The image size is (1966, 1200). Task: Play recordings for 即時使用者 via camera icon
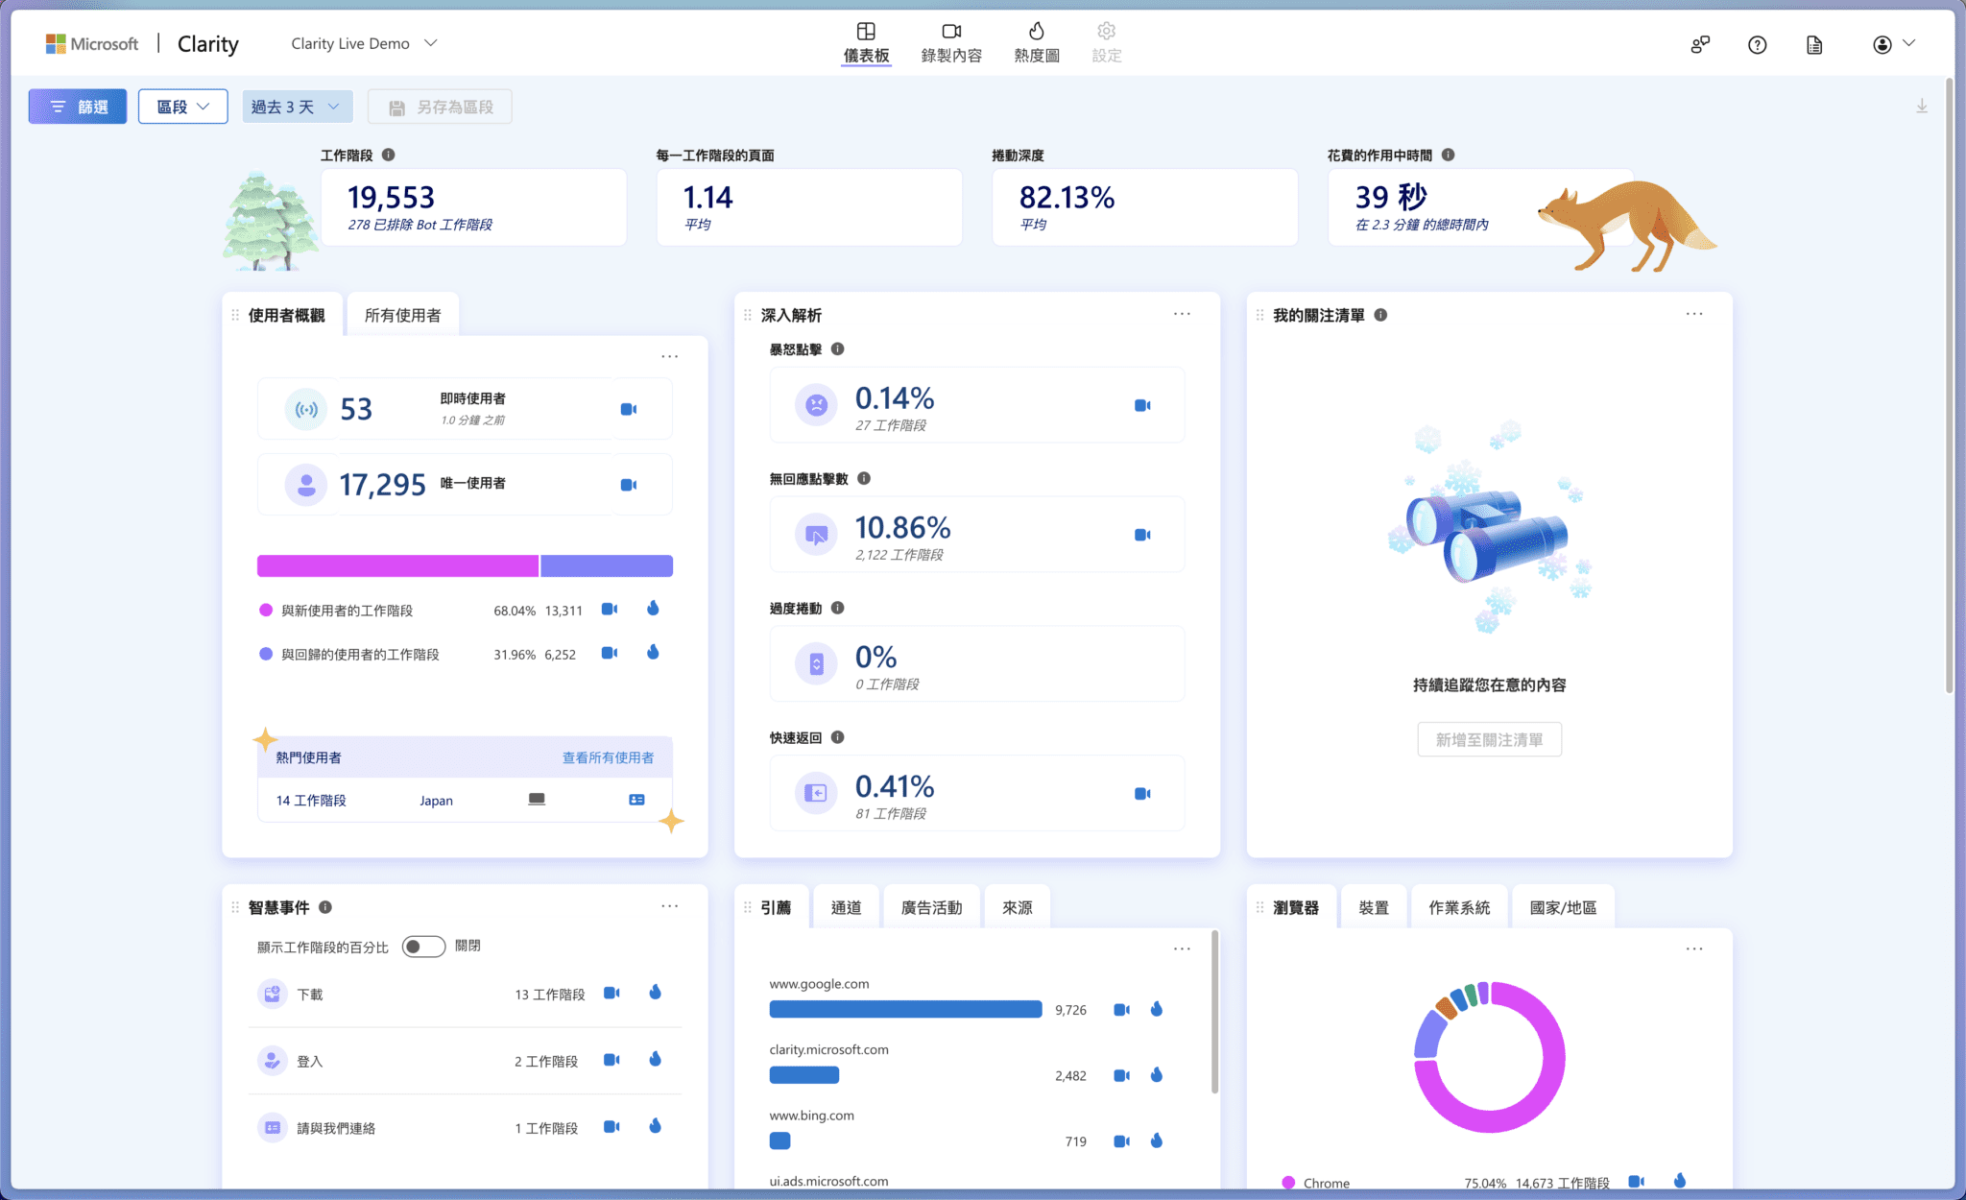point(629,408)
